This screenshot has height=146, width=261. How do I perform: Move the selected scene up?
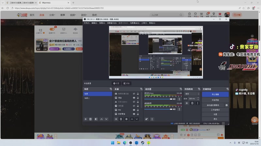101,119
